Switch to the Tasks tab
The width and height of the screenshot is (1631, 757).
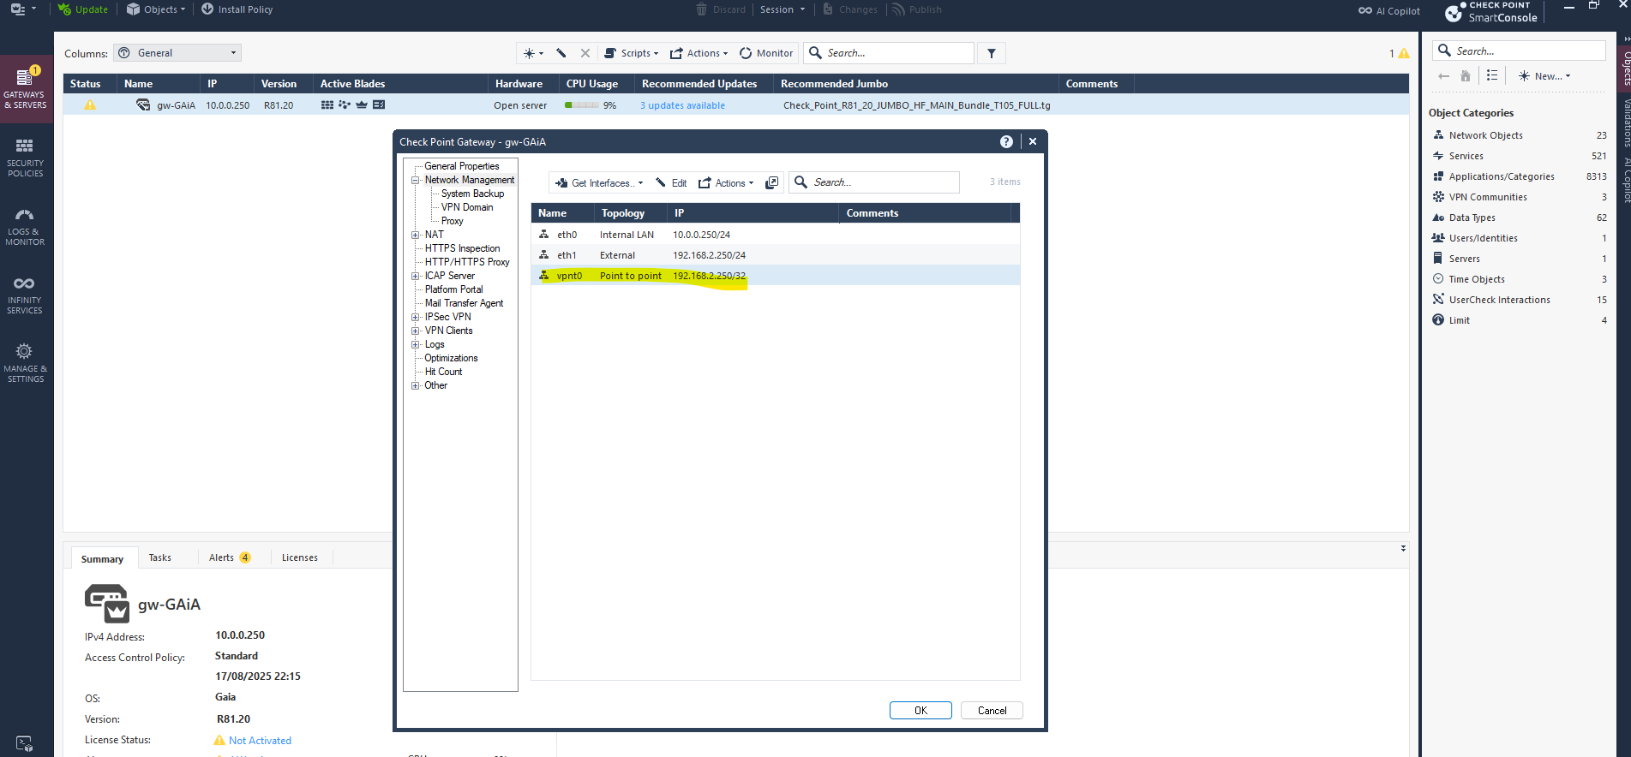click(x=160, y=557)
